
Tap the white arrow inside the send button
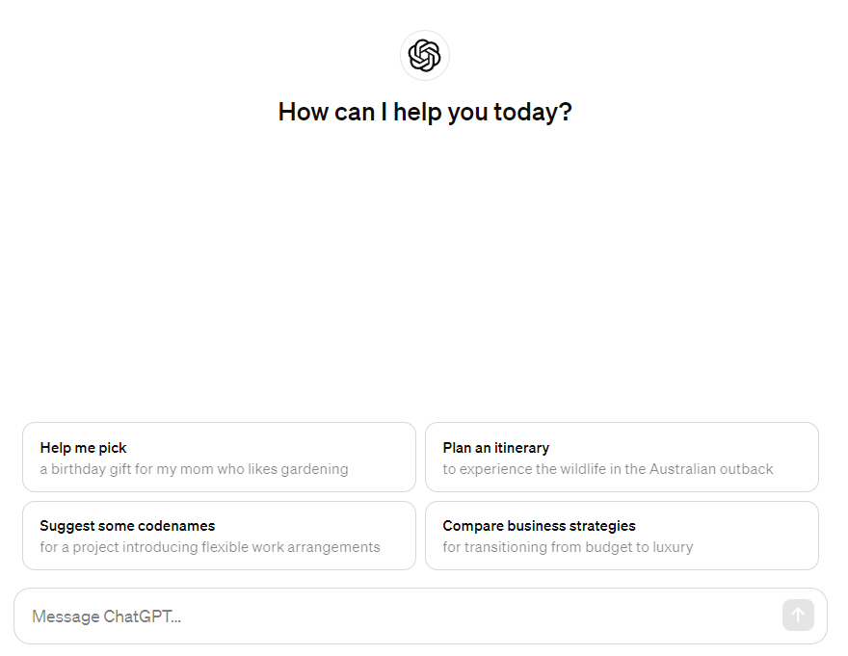point(798,615)
